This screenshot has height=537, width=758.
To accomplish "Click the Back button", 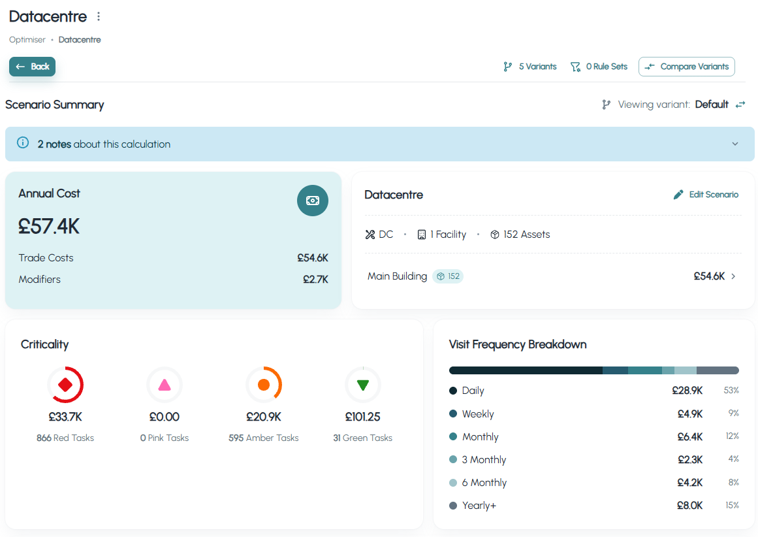I will coord(33,67).
